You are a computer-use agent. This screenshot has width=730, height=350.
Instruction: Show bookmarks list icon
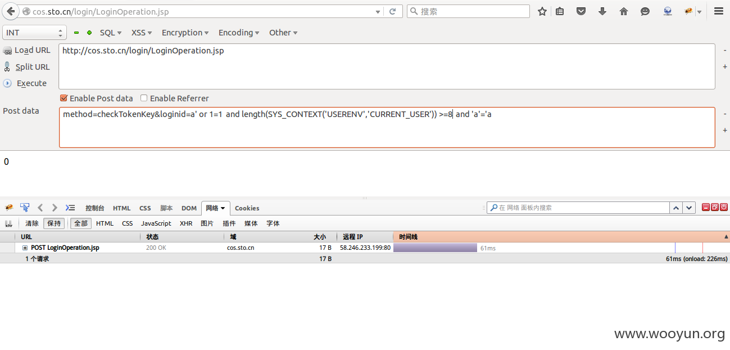(560, 11)
